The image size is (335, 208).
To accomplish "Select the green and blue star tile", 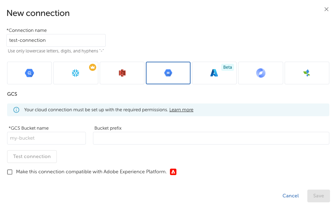I will 307,73.
